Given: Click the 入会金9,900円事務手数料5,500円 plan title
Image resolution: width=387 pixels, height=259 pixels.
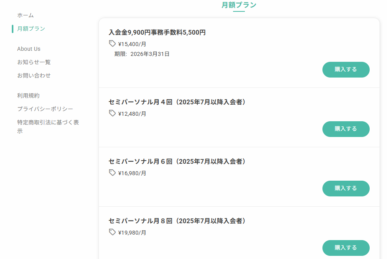Looking at the screenshot, I should (x=157, y=33).
